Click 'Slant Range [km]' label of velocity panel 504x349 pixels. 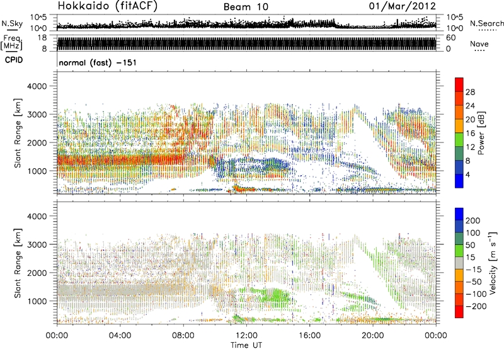coord(18,263)
